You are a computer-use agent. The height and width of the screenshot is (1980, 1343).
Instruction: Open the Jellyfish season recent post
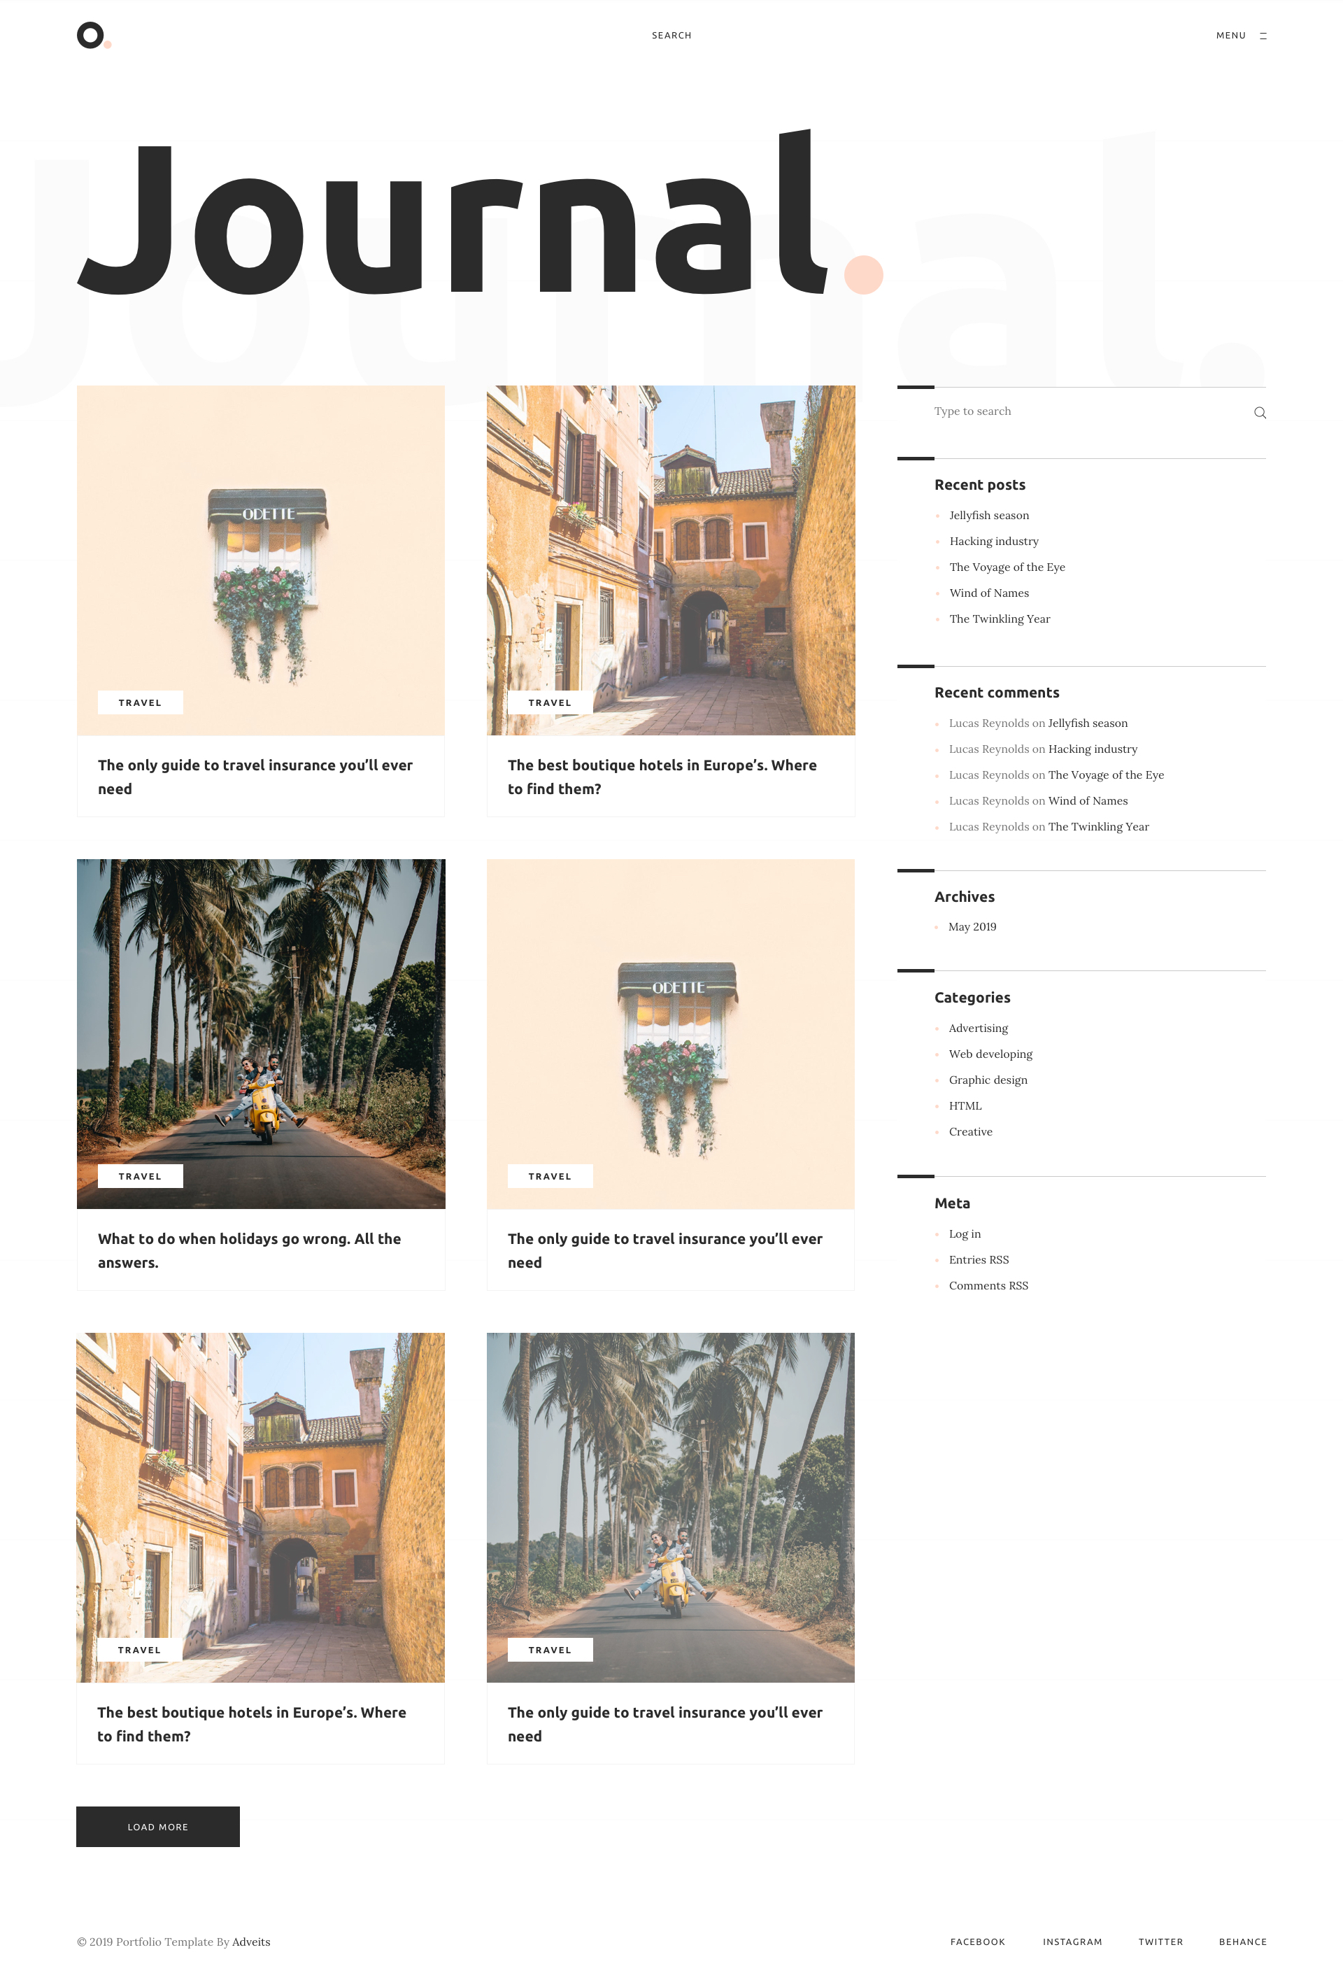(x=989, y=516)
